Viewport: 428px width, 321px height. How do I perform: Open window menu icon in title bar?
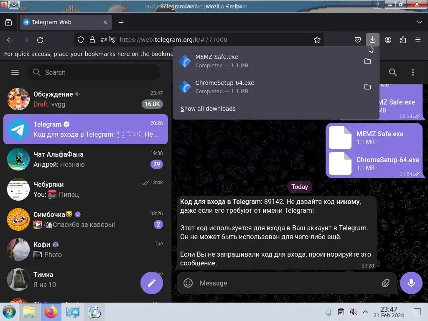14,4
